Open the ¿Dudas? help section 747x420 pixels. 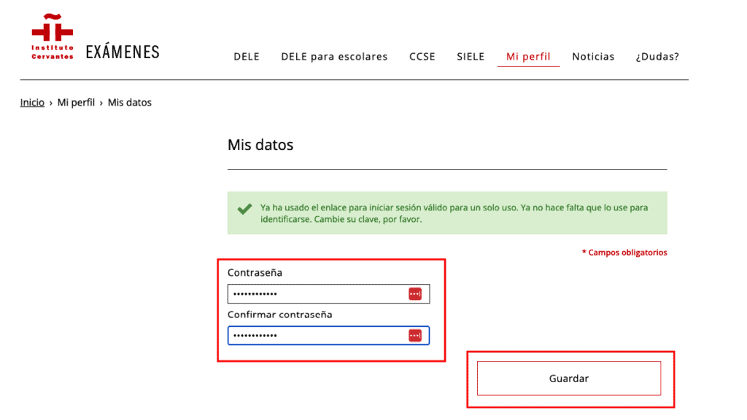[657, 57]
